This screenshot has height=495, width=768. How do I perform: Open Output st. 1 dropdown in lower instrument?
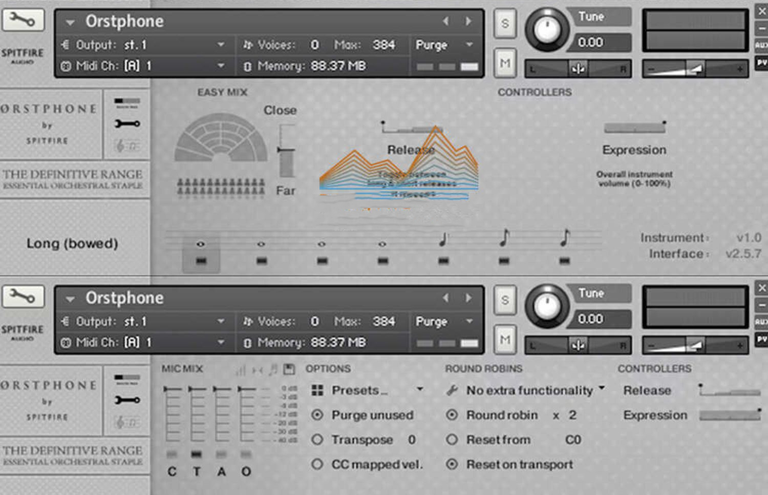point(221,321)
